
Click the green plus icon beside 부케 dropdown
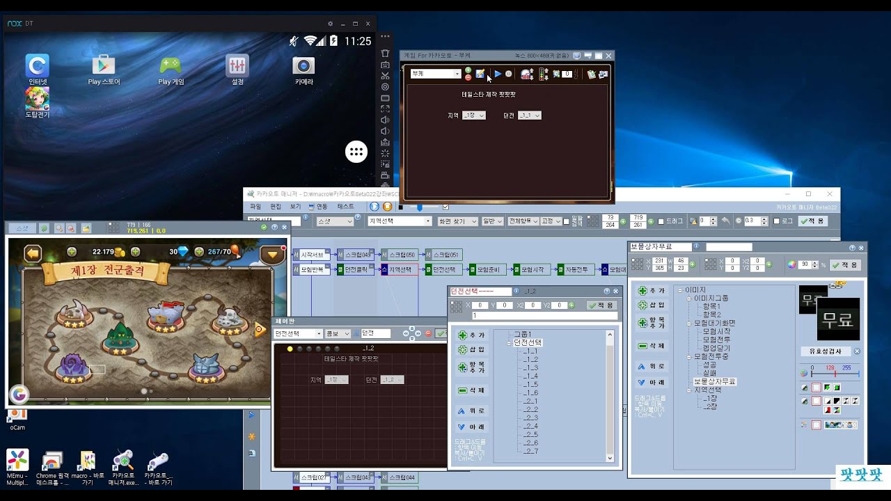click(x=468, y=70)
